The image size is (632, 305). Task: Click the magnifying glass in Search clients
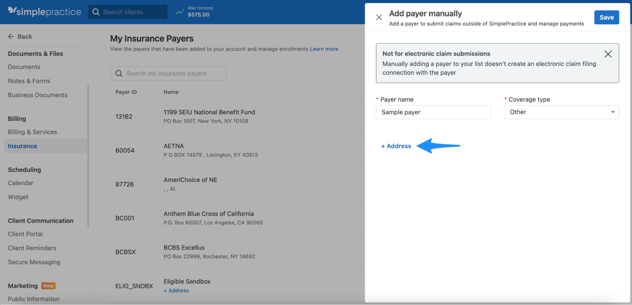tap(96, 12)
